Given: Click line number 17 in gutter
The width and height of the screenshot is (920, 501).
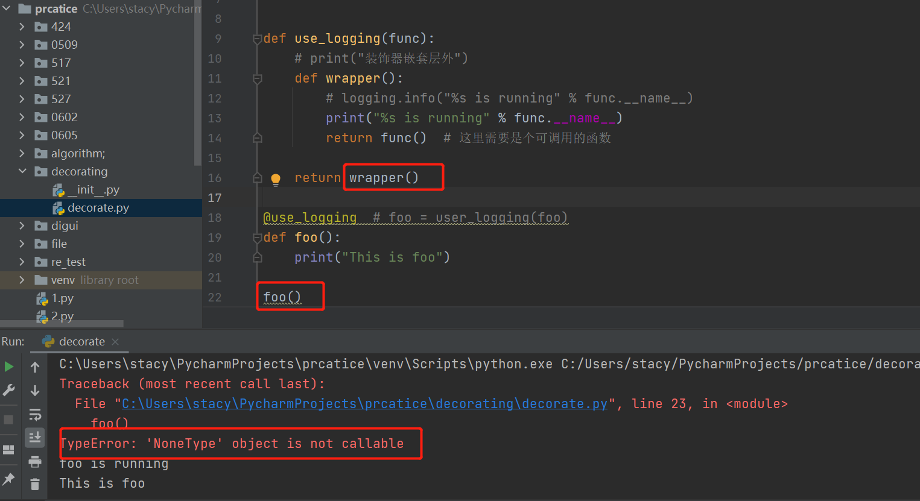Looking at the screenshot, I should click(215, 198).
